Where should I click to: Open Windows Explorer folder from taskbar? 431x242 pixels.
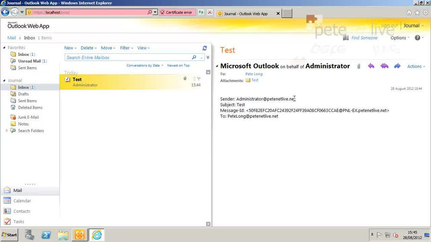[x=63, y=235]
